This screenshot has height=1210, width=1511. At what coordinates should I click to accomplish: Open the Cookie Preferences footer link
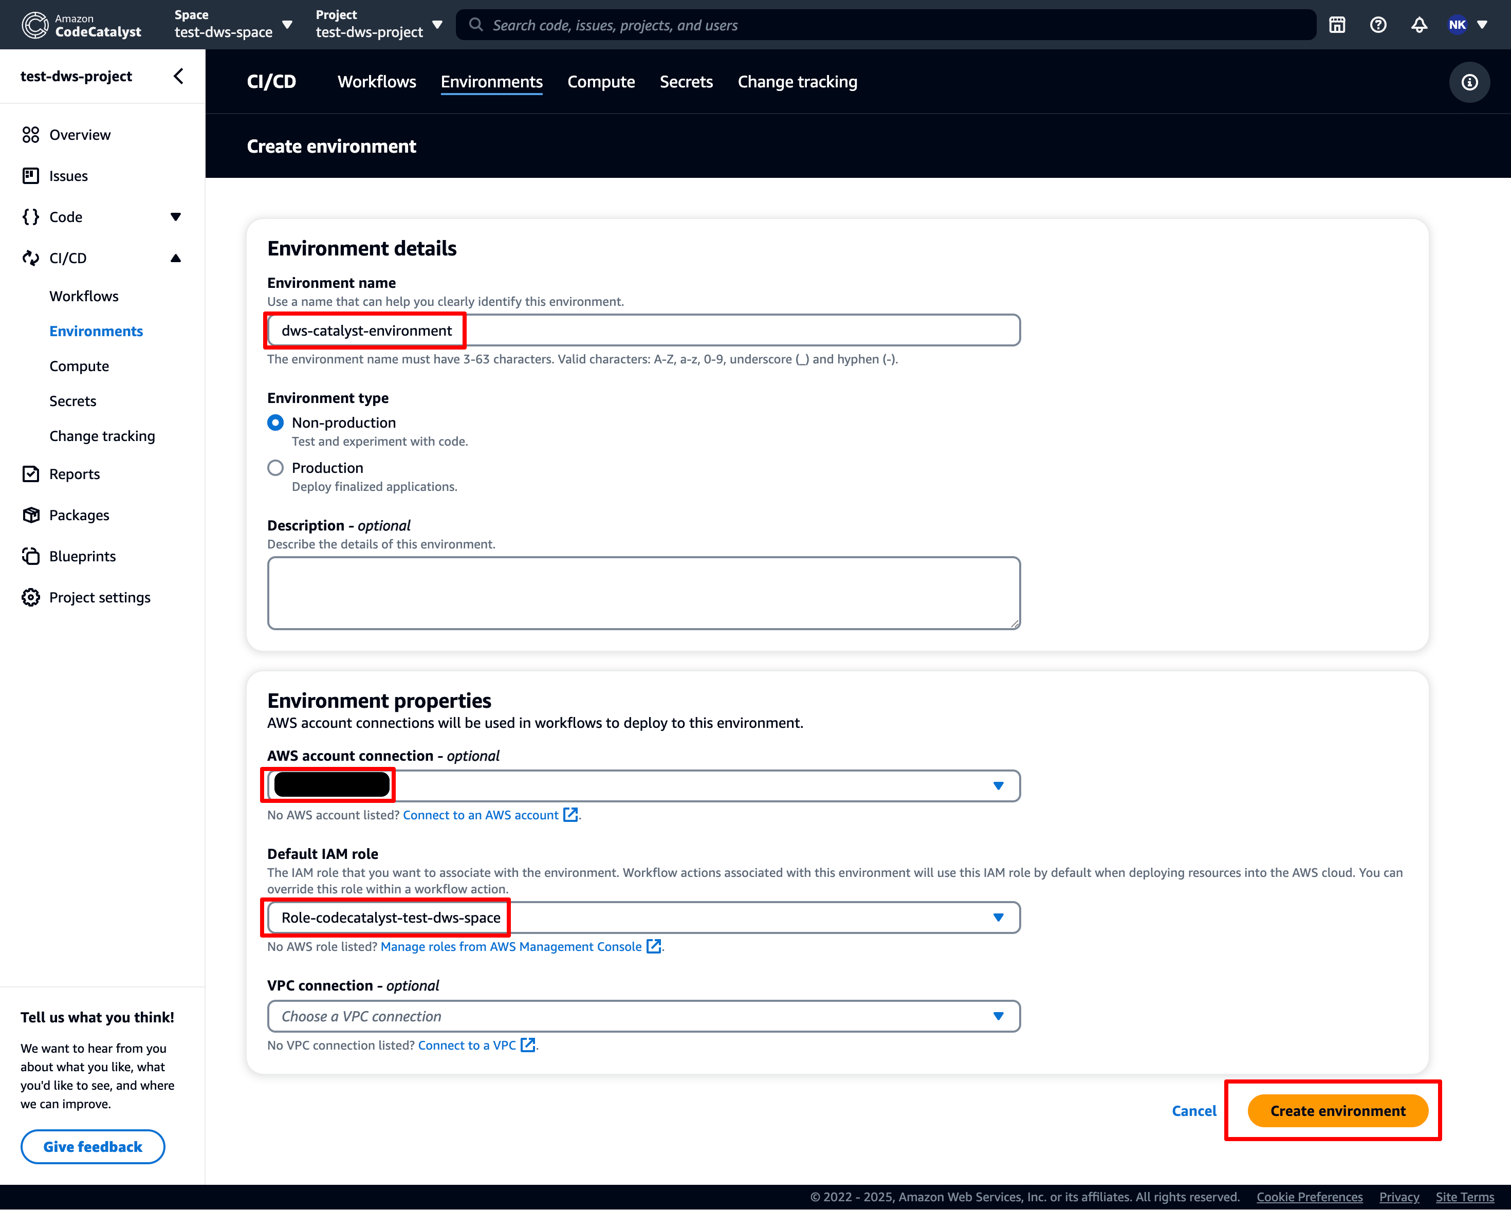pos(1309,1197)
